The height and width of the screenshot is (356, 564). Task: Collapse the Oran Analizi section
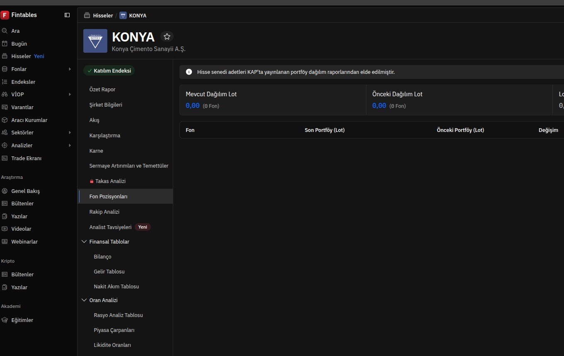click(85, 300)
